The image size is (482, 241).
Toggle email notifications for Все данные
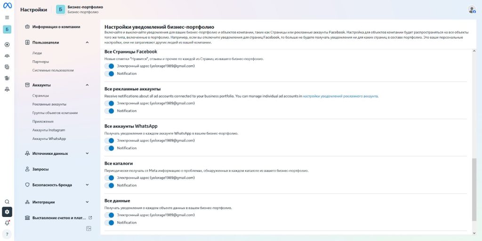[109, 215]
